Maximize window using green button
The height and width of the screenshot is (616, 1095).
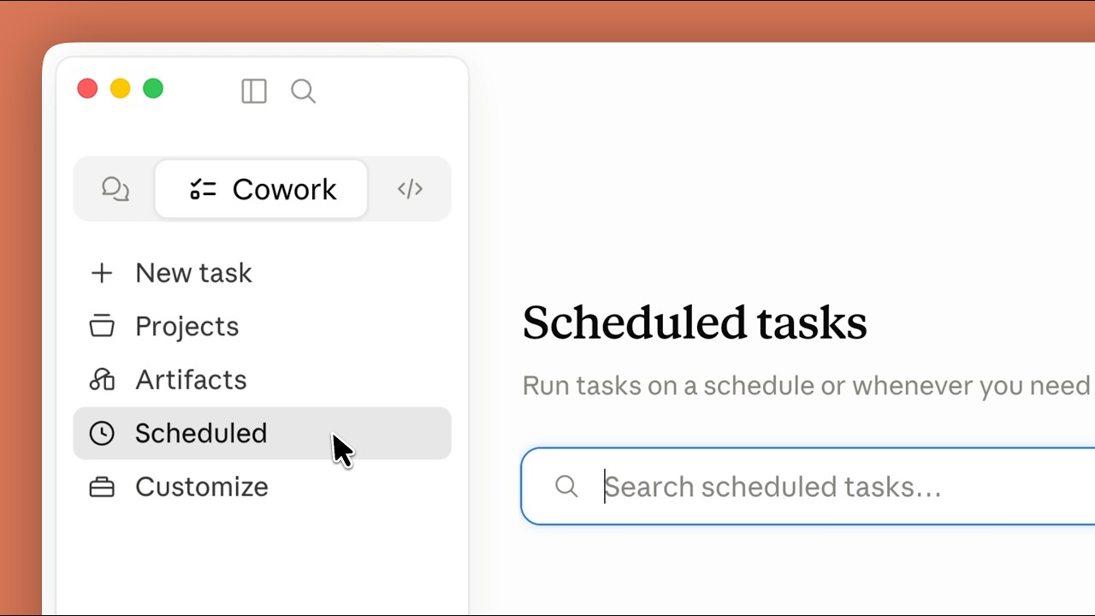coord(153,88)
